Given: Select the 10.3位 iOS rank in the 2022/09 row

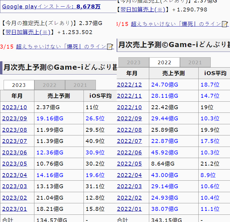Looking at the screenshot, I should (210, 119).
